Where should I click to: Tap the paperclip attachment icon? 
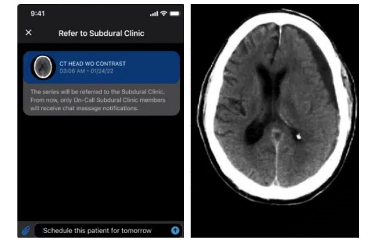tap(26, 230)
